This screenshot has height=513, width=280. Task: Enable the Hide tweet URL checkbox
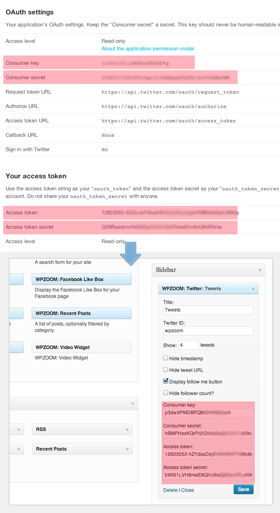(166, 370)
